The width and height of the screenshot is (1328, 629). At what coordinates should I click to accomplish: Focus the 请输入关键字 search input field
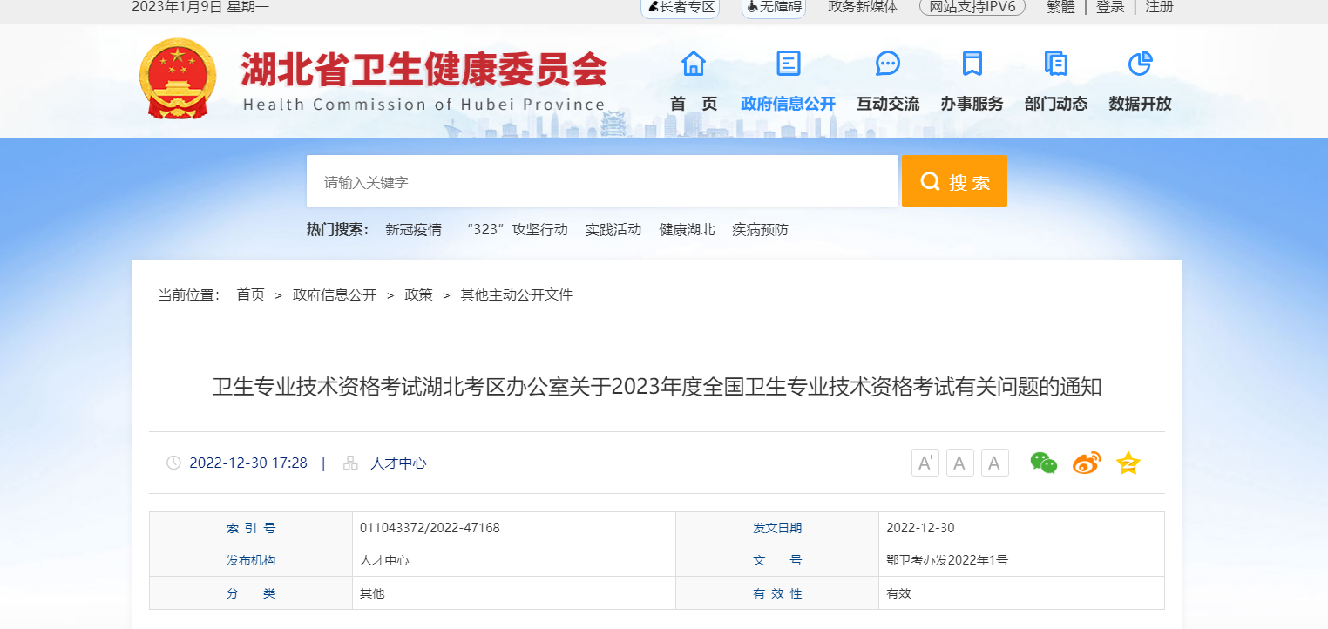[x=601, y=182]
